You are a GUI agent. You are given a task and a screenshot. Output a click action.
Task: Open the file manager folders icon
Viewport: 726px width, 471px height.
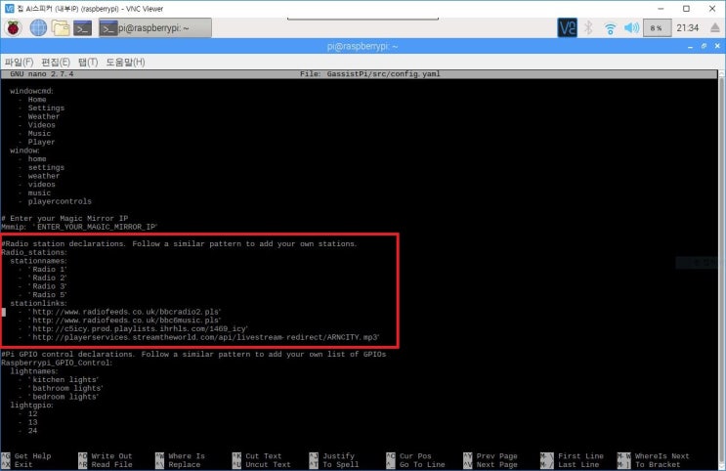coord(61,28)
